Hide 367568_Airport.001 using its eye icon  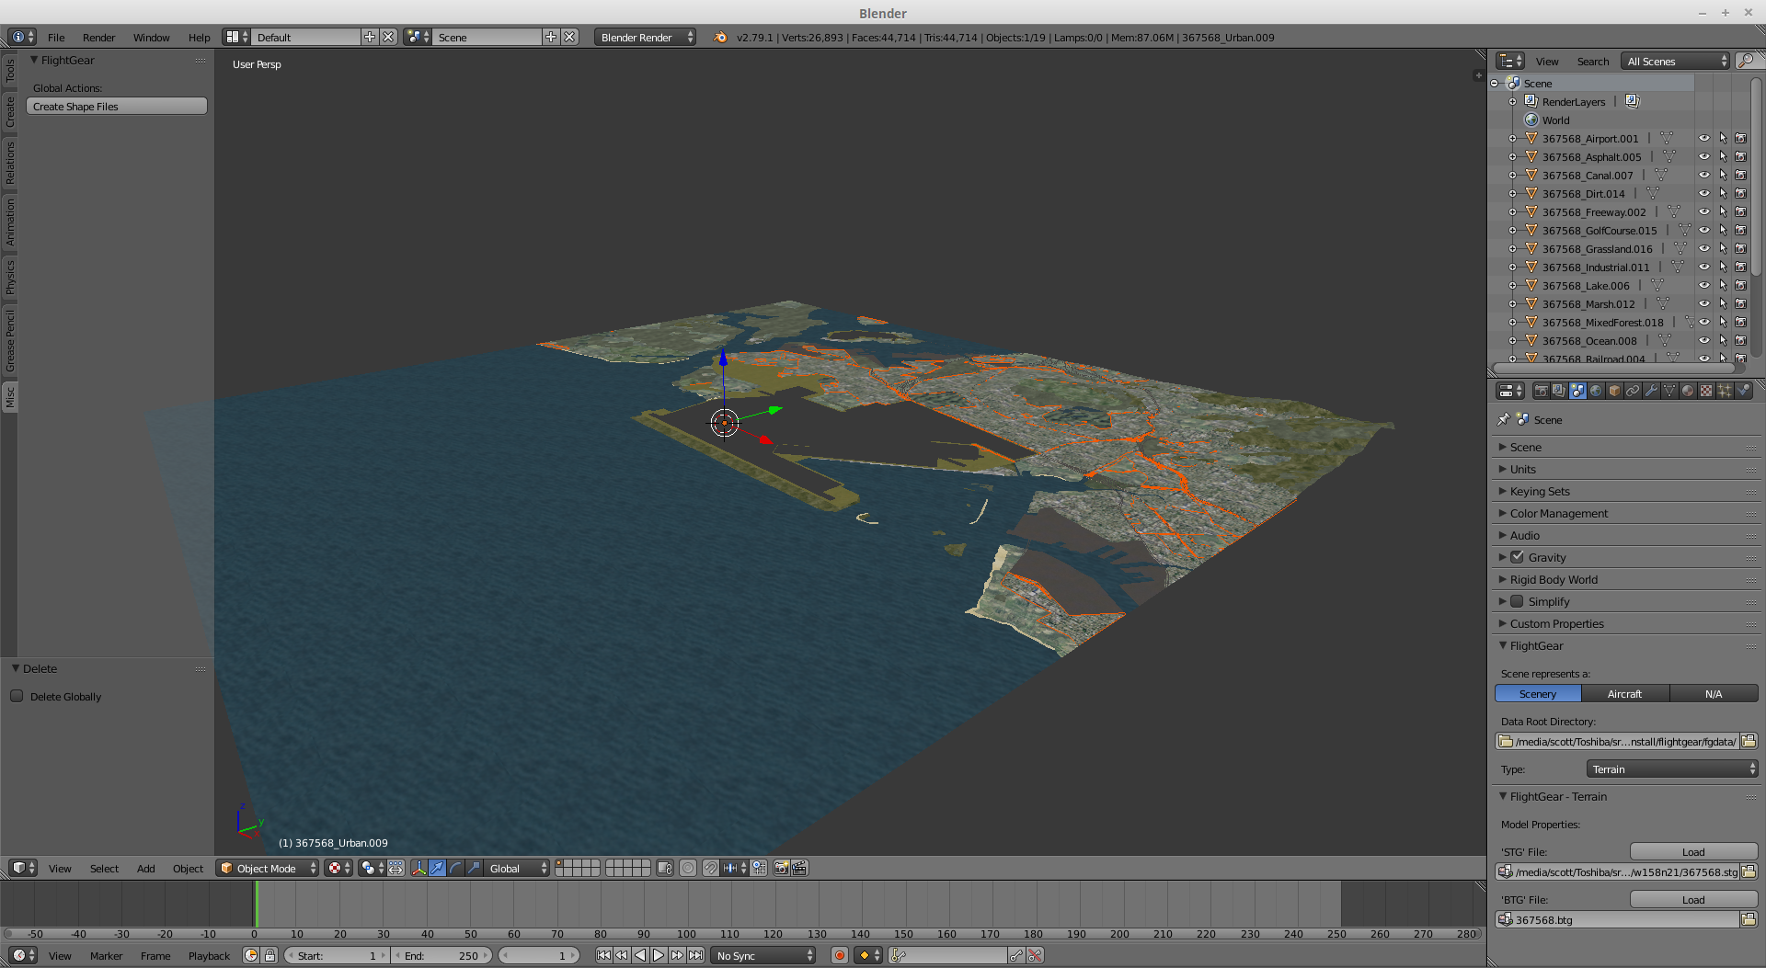(x=1703, y=139)
